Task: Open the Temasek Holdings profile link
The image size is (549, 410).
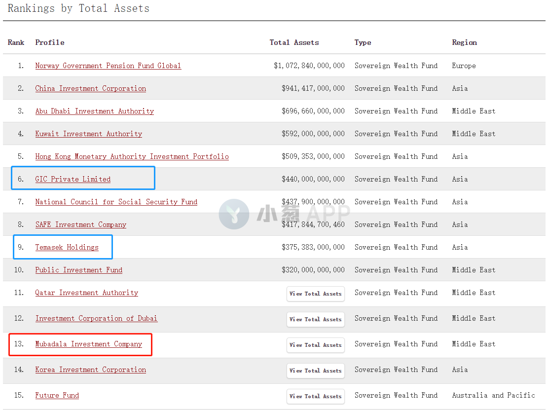Action: point(67,248)
